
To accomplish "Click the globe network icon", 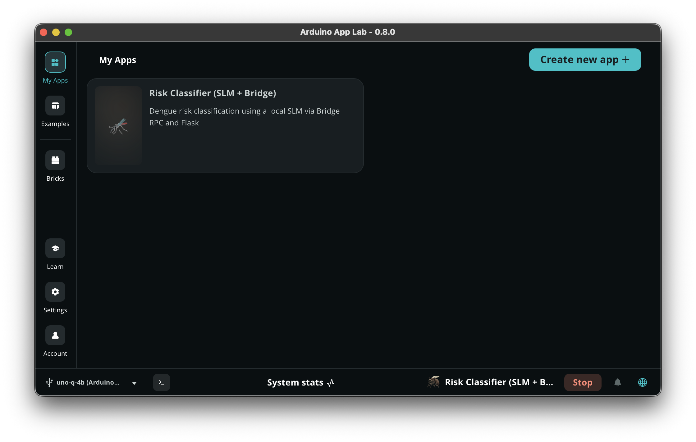I will click(x=643, y=382).
